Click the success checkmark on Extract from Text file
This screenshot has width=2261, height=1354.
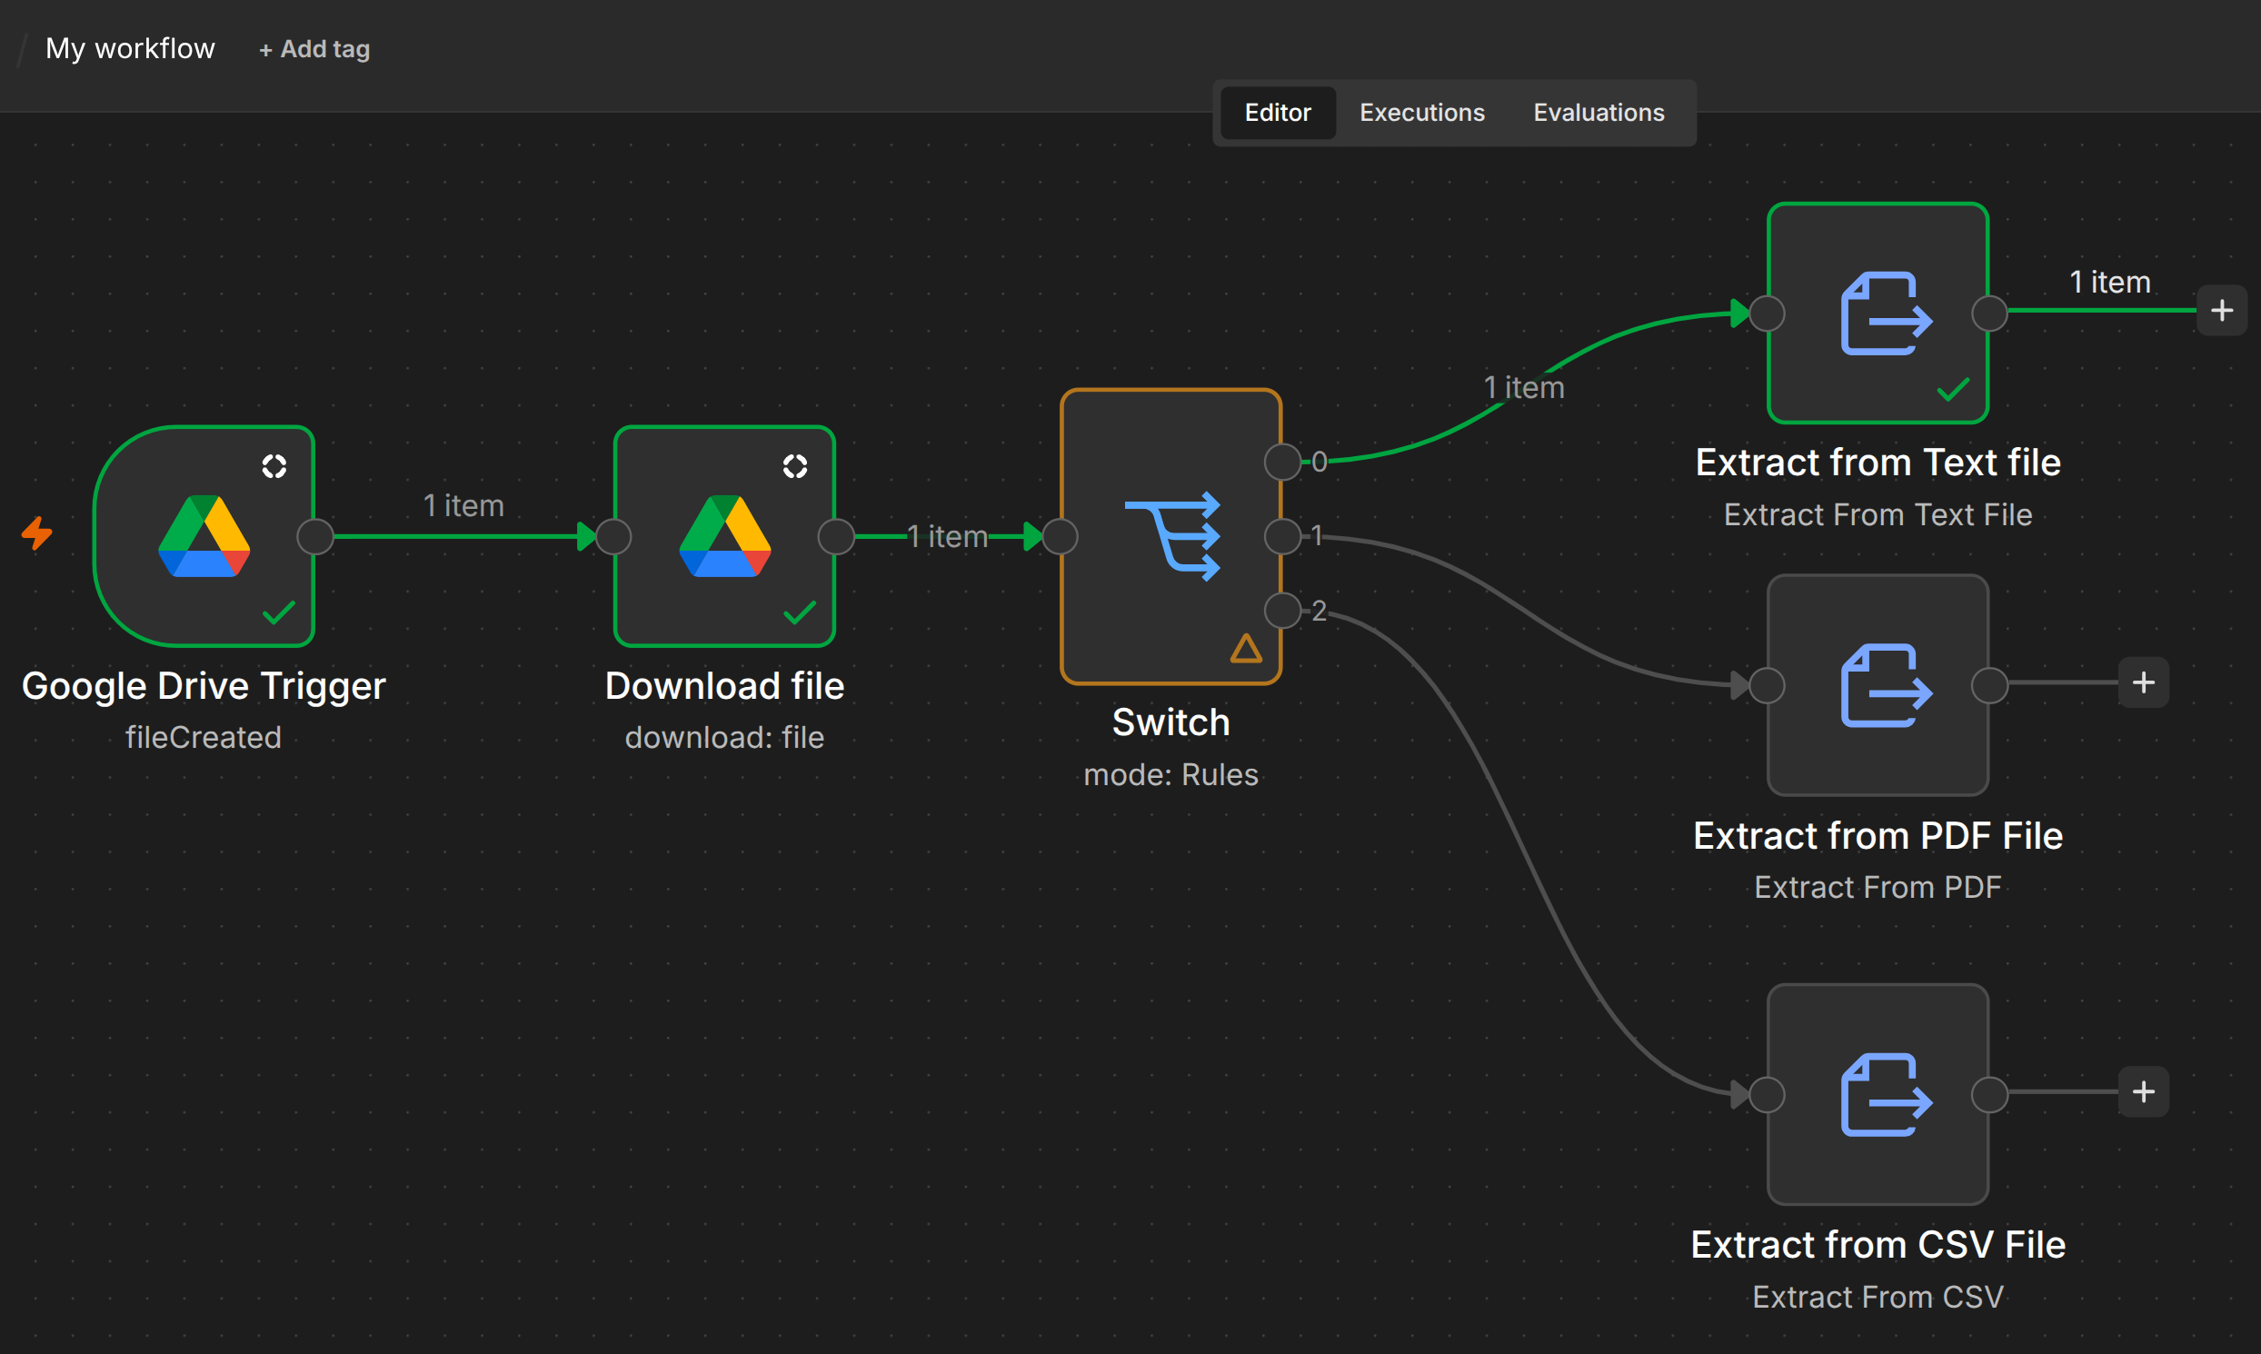coord(1953,390)
